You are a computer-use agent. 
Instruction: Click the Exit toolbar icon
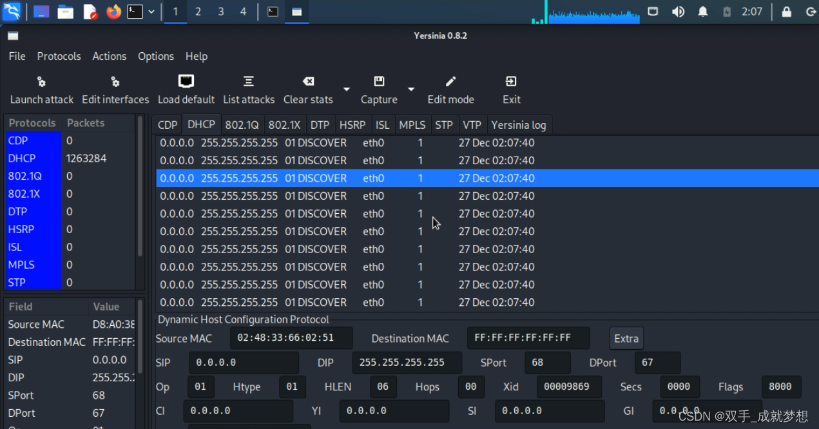coord(511,81)
